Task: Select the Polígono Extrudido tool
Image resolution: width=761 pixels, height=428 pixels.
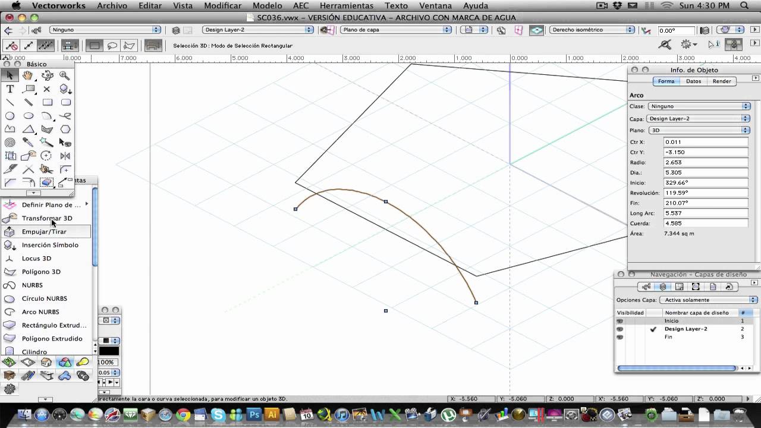Action: [46, 339]
